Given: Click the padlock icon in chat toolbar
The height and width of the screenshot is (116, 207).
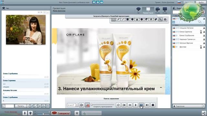Looking at the screenshot, I should click(44, 106).
